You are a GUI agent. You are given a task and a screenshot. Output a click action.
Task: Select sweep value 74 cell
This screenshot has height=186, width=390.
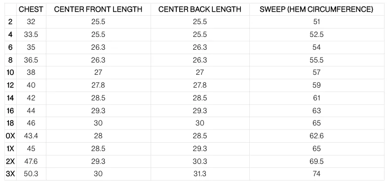(x=316, y=174)
